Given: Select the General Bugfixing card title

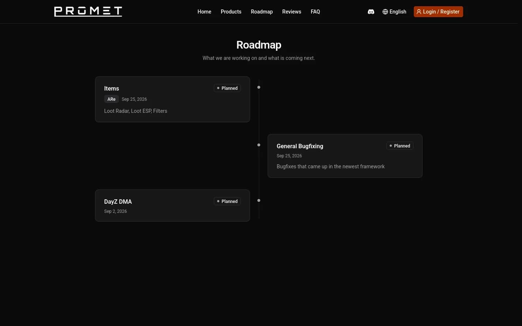Looking at the screenshot, I should [300, 146].
